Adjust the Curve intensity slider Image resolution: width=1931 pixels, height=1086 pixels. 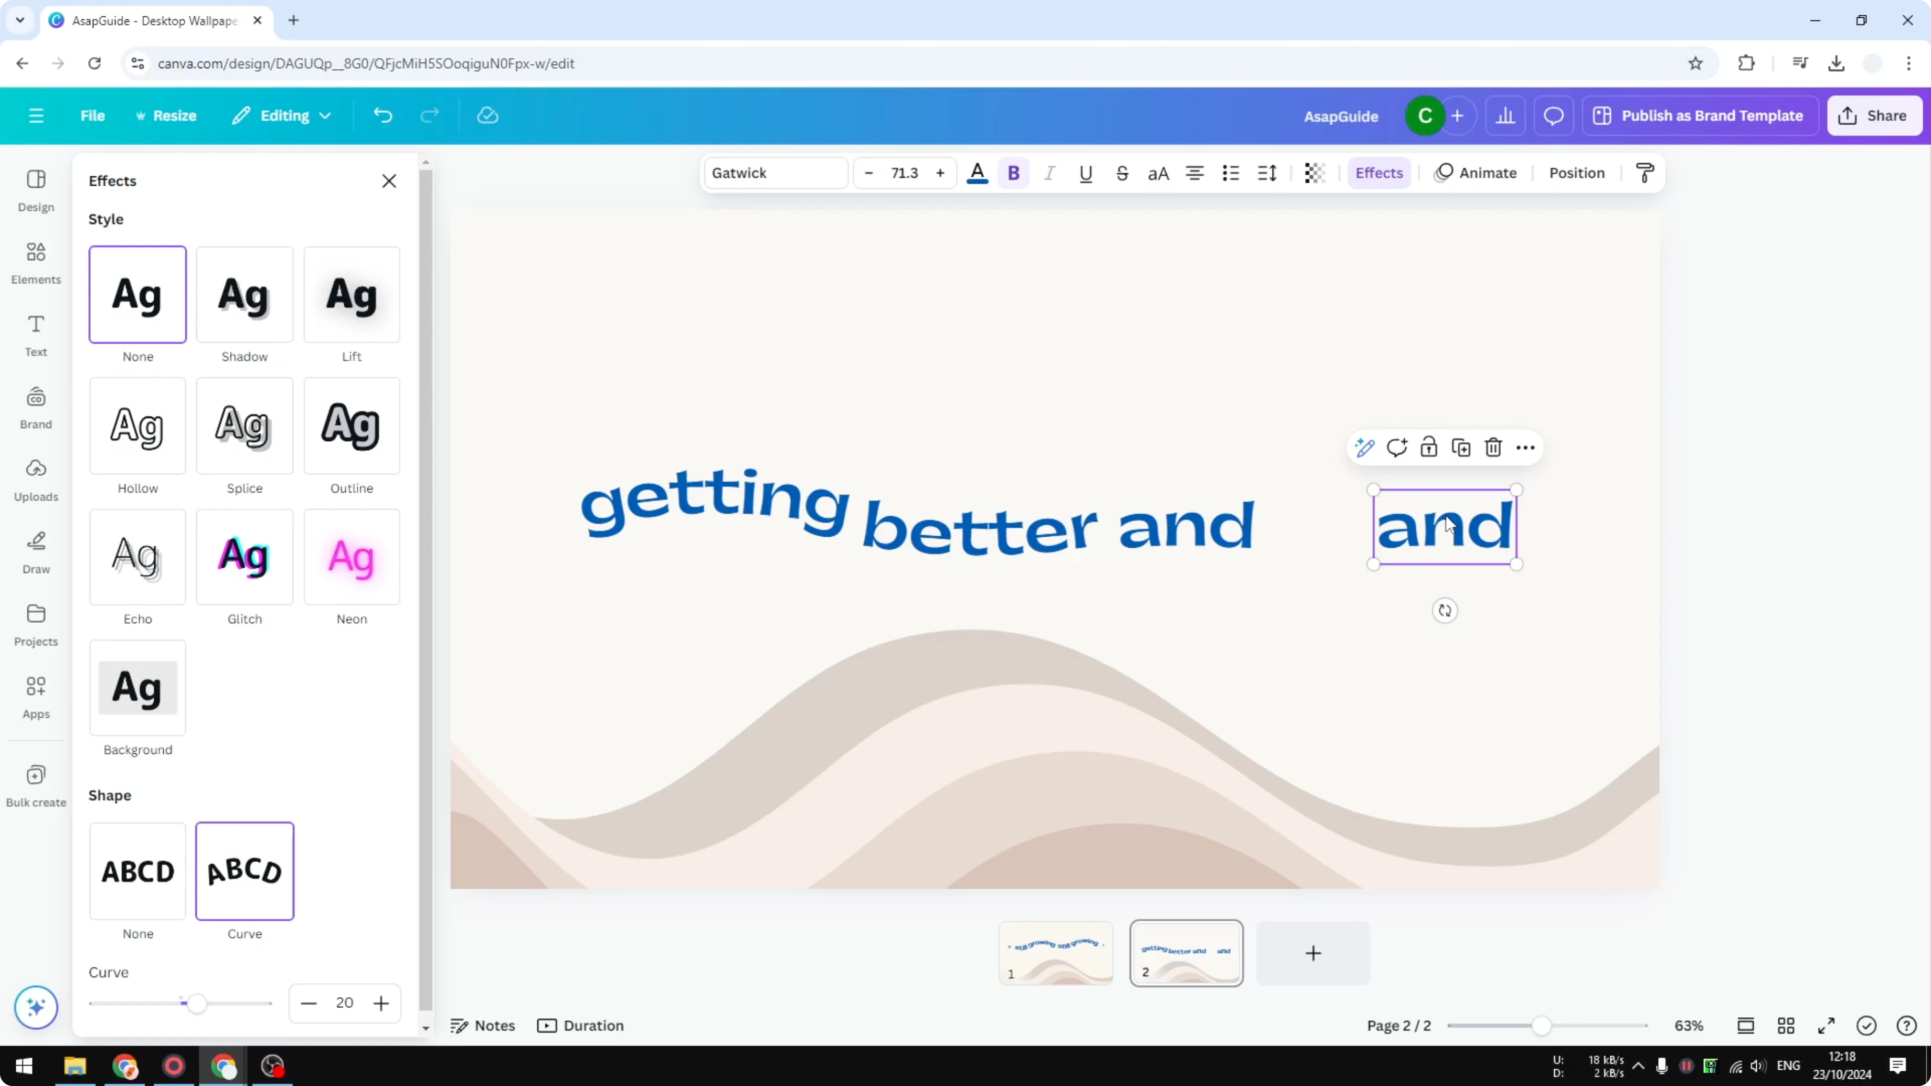pyautogui.click(x=198, y=1003)
